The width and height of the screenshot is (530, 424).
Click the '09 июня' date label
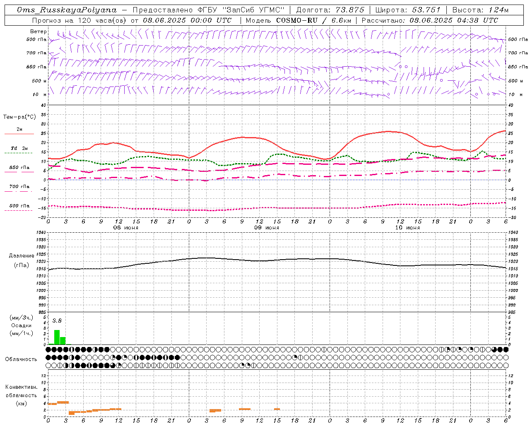pyautogui.click(x=267, y=228)
